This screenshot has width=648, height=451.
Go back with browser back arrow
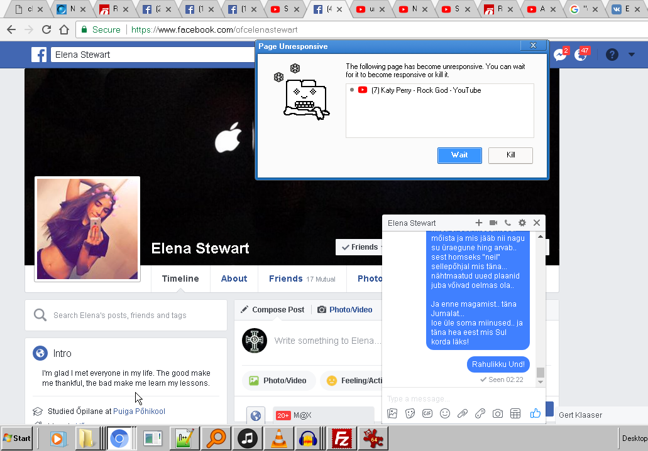11,29
